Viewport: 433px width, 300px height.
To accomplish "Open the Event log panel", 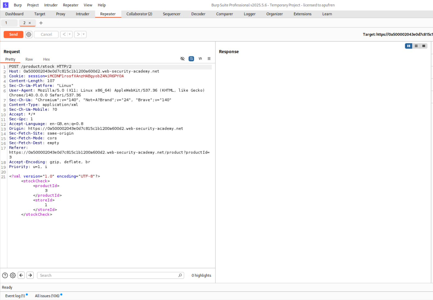I will pos(15,296).
